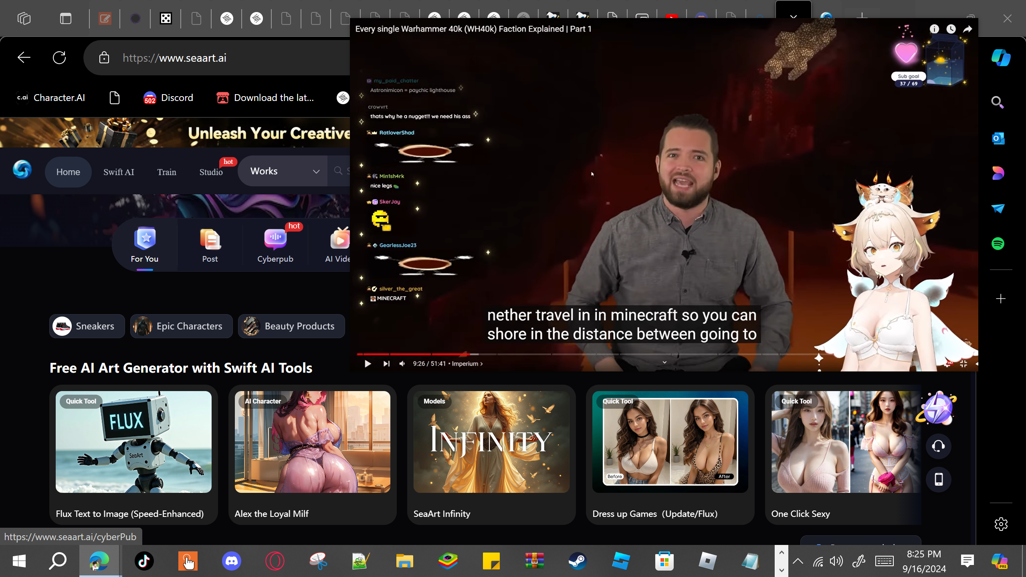The height and width of the screenshot is (577, 1026).
Task: Show video info from the overlay
Action: click(934, 29)
